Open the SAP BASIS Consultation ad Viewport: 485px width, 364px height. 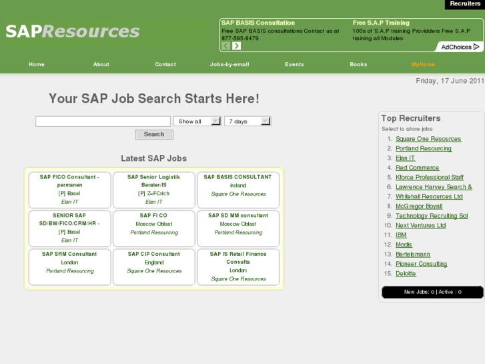(x=258, y=23)
